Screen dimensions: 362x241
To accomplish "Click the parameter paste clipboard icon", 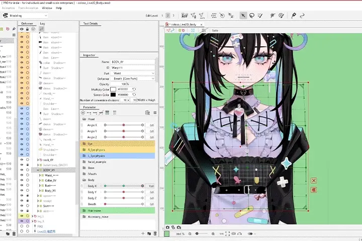I will pos(147,113).
